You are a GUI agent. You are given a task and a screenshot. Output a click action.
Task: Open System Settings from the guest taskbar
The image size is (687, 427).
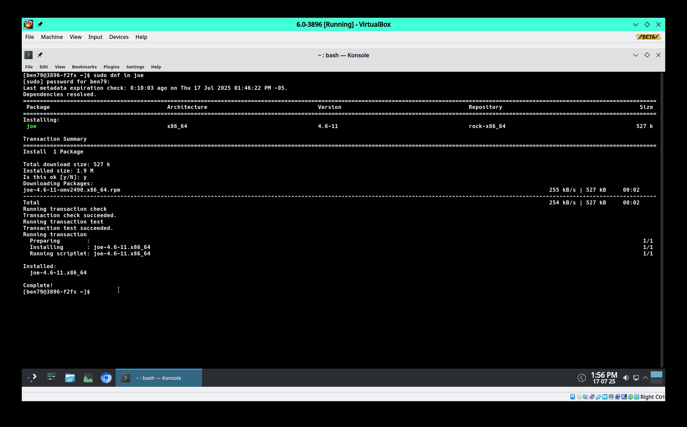click(x=52, y=378)
